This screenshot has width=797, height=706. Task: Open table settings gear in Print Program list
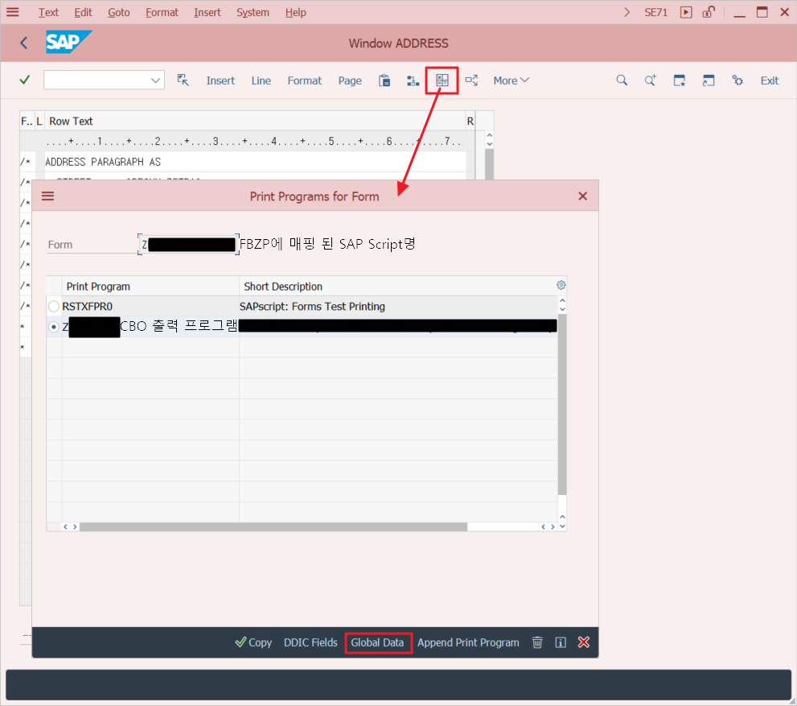click(561, 285)
